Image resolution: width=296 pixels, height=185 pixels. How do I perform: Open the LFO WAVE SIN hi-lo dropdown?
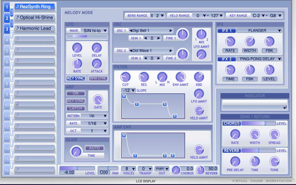94,31
